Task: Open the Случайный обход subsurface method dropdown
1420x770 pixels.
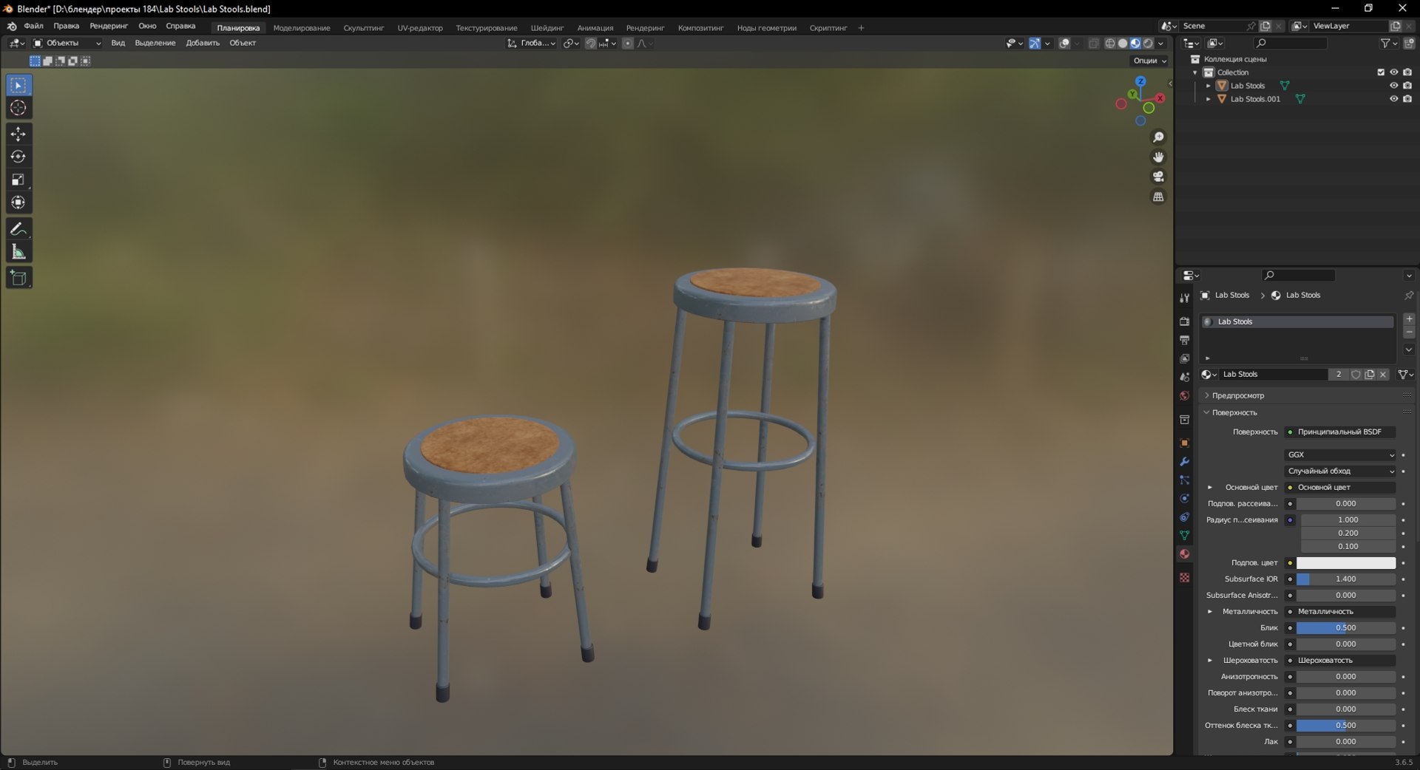Action: [1340, 471]
